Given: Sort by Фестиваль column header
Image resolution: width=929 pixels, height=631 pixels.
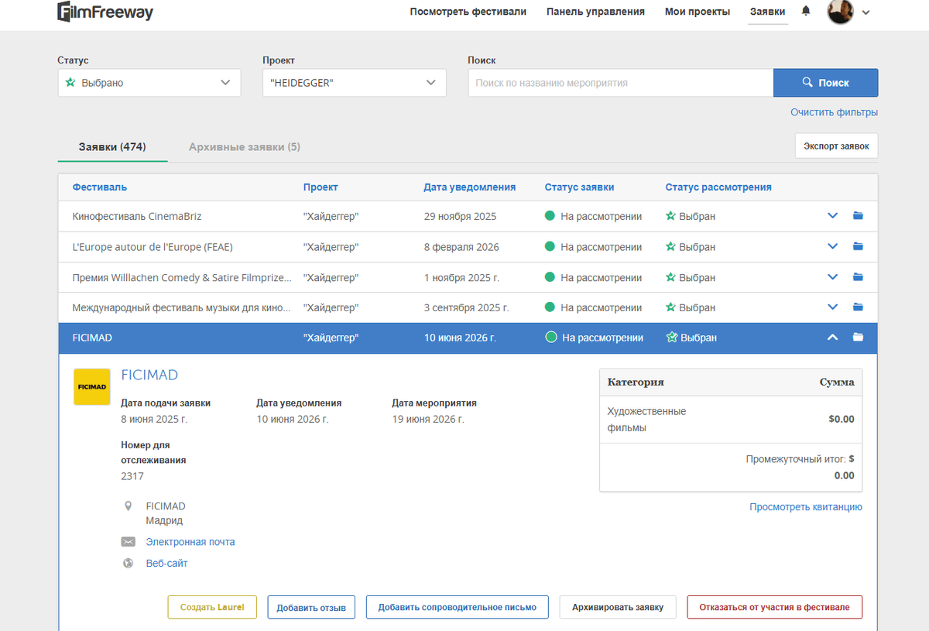Looking at the screenshot, I should [x=100, y=187].
